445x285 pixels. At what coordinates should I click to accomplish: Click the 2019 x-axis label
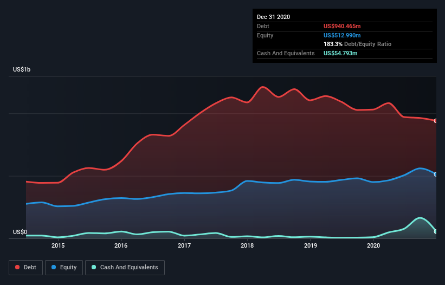click(311, 245)
